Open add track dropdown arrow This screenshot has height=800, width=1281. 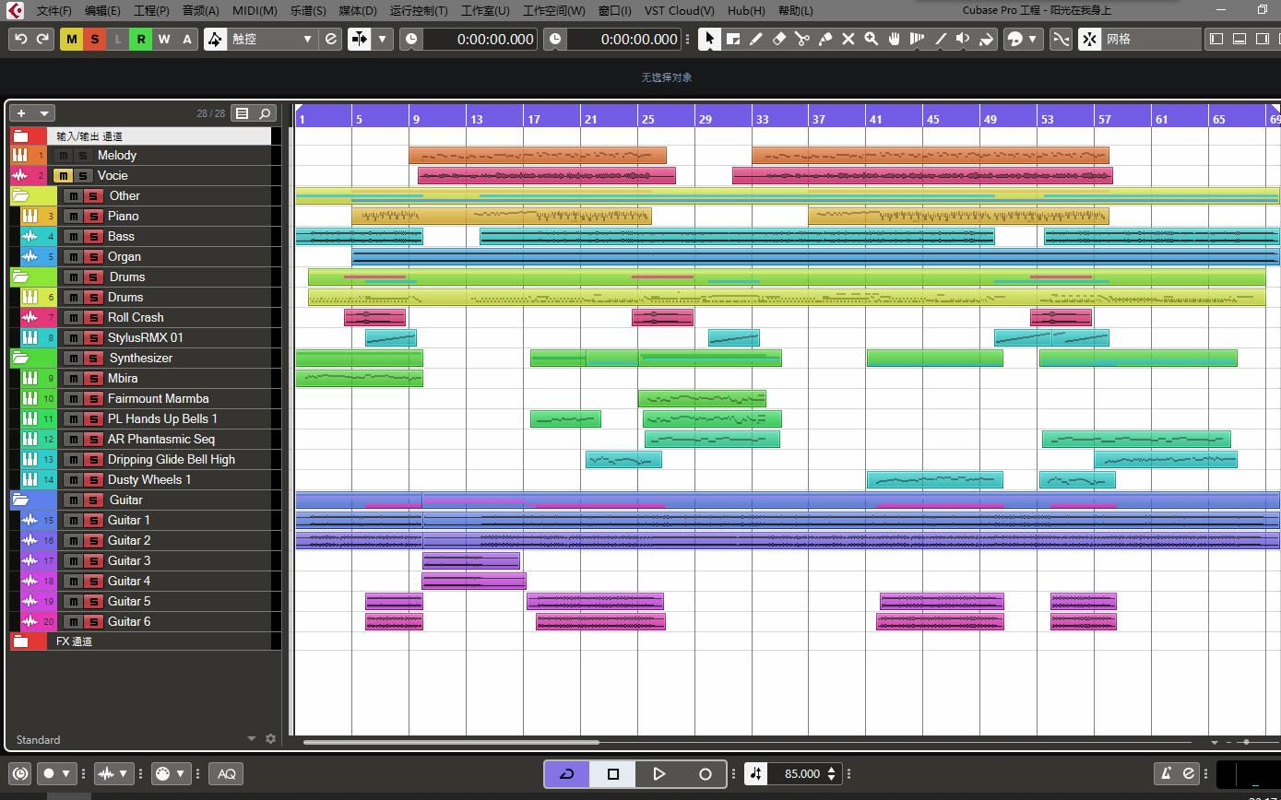tap(43, 113)
